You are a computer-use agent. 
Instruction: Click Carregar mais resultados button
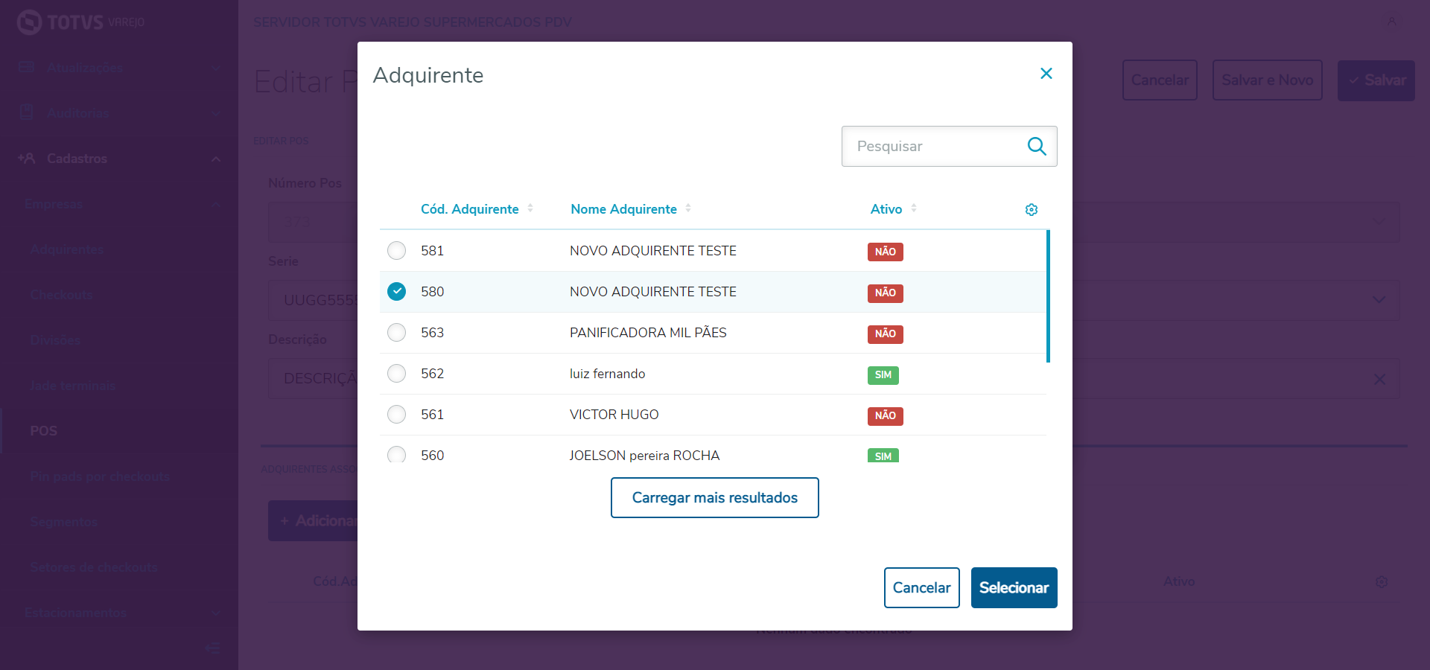coord(714,498)
